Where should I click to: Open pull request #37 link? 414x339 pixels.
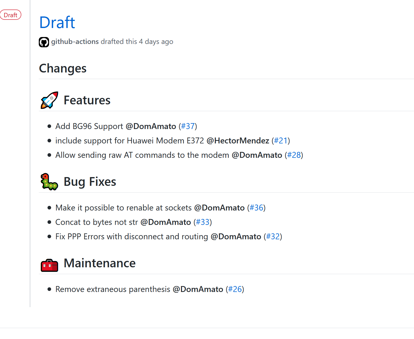(188, 126)
